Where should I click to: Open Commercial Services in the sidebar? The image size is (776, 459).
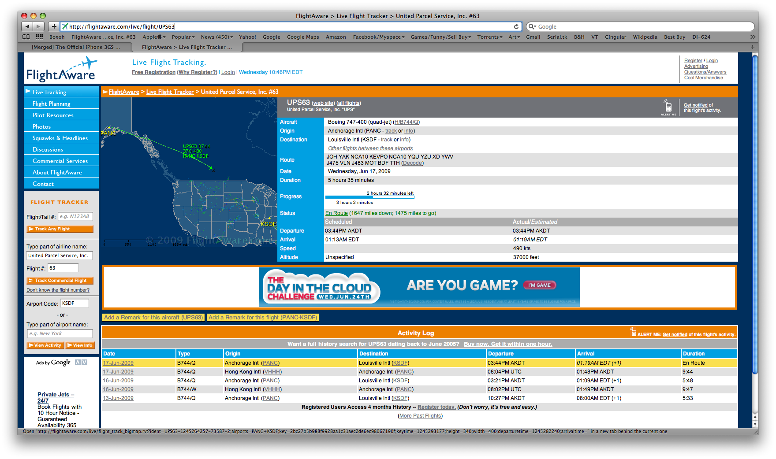[61, 161]
